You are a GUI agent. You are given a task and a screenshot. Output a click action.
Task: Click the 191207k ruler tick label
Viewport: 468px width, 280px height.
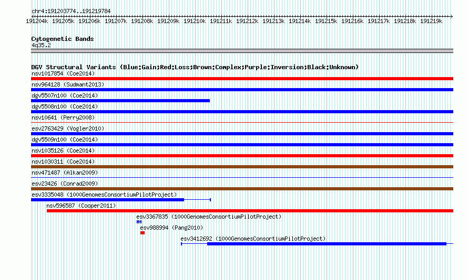[x=116, y=21]
